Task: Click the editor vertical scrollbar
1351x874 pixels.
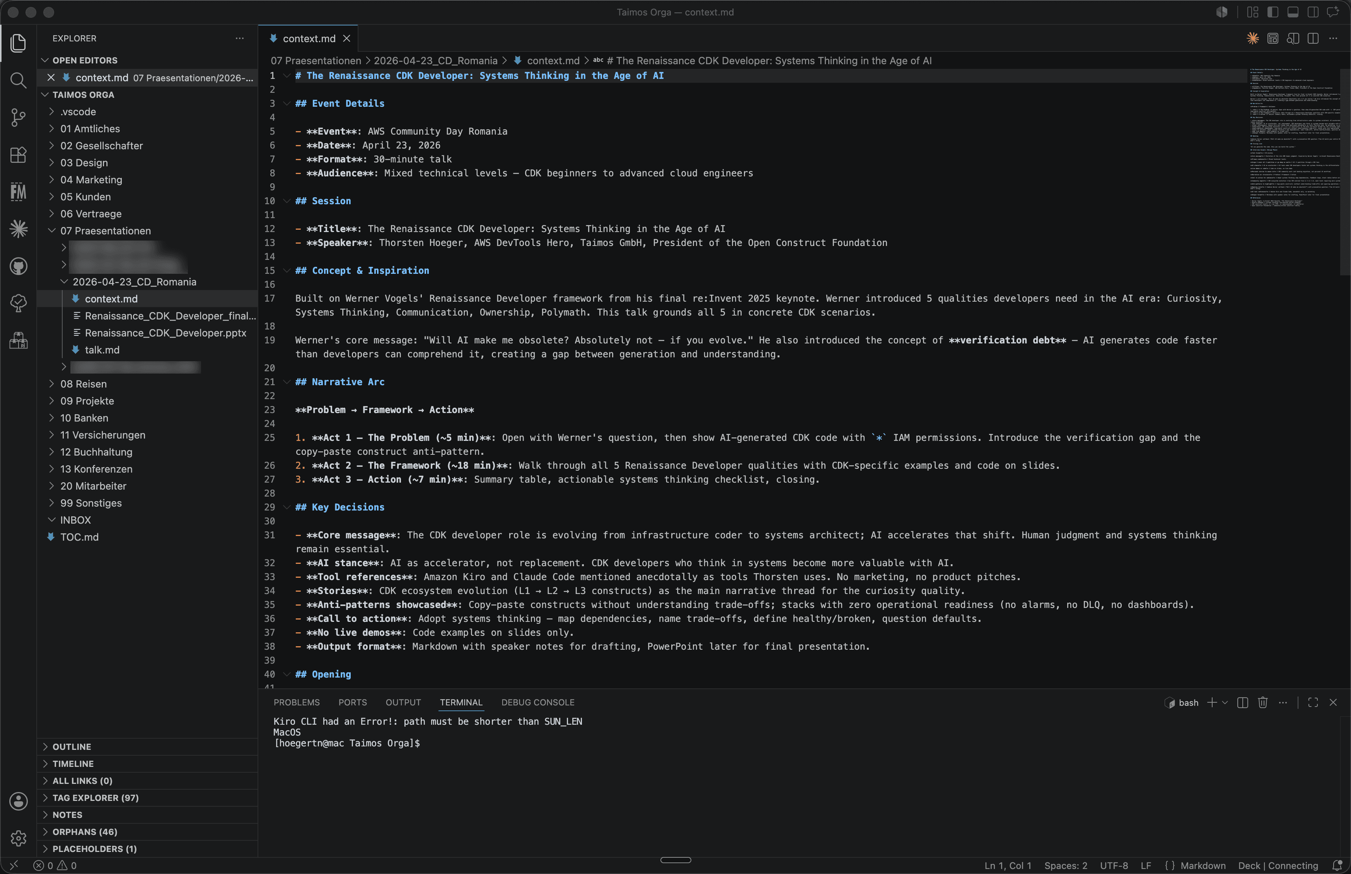Action: [1345, 172]
